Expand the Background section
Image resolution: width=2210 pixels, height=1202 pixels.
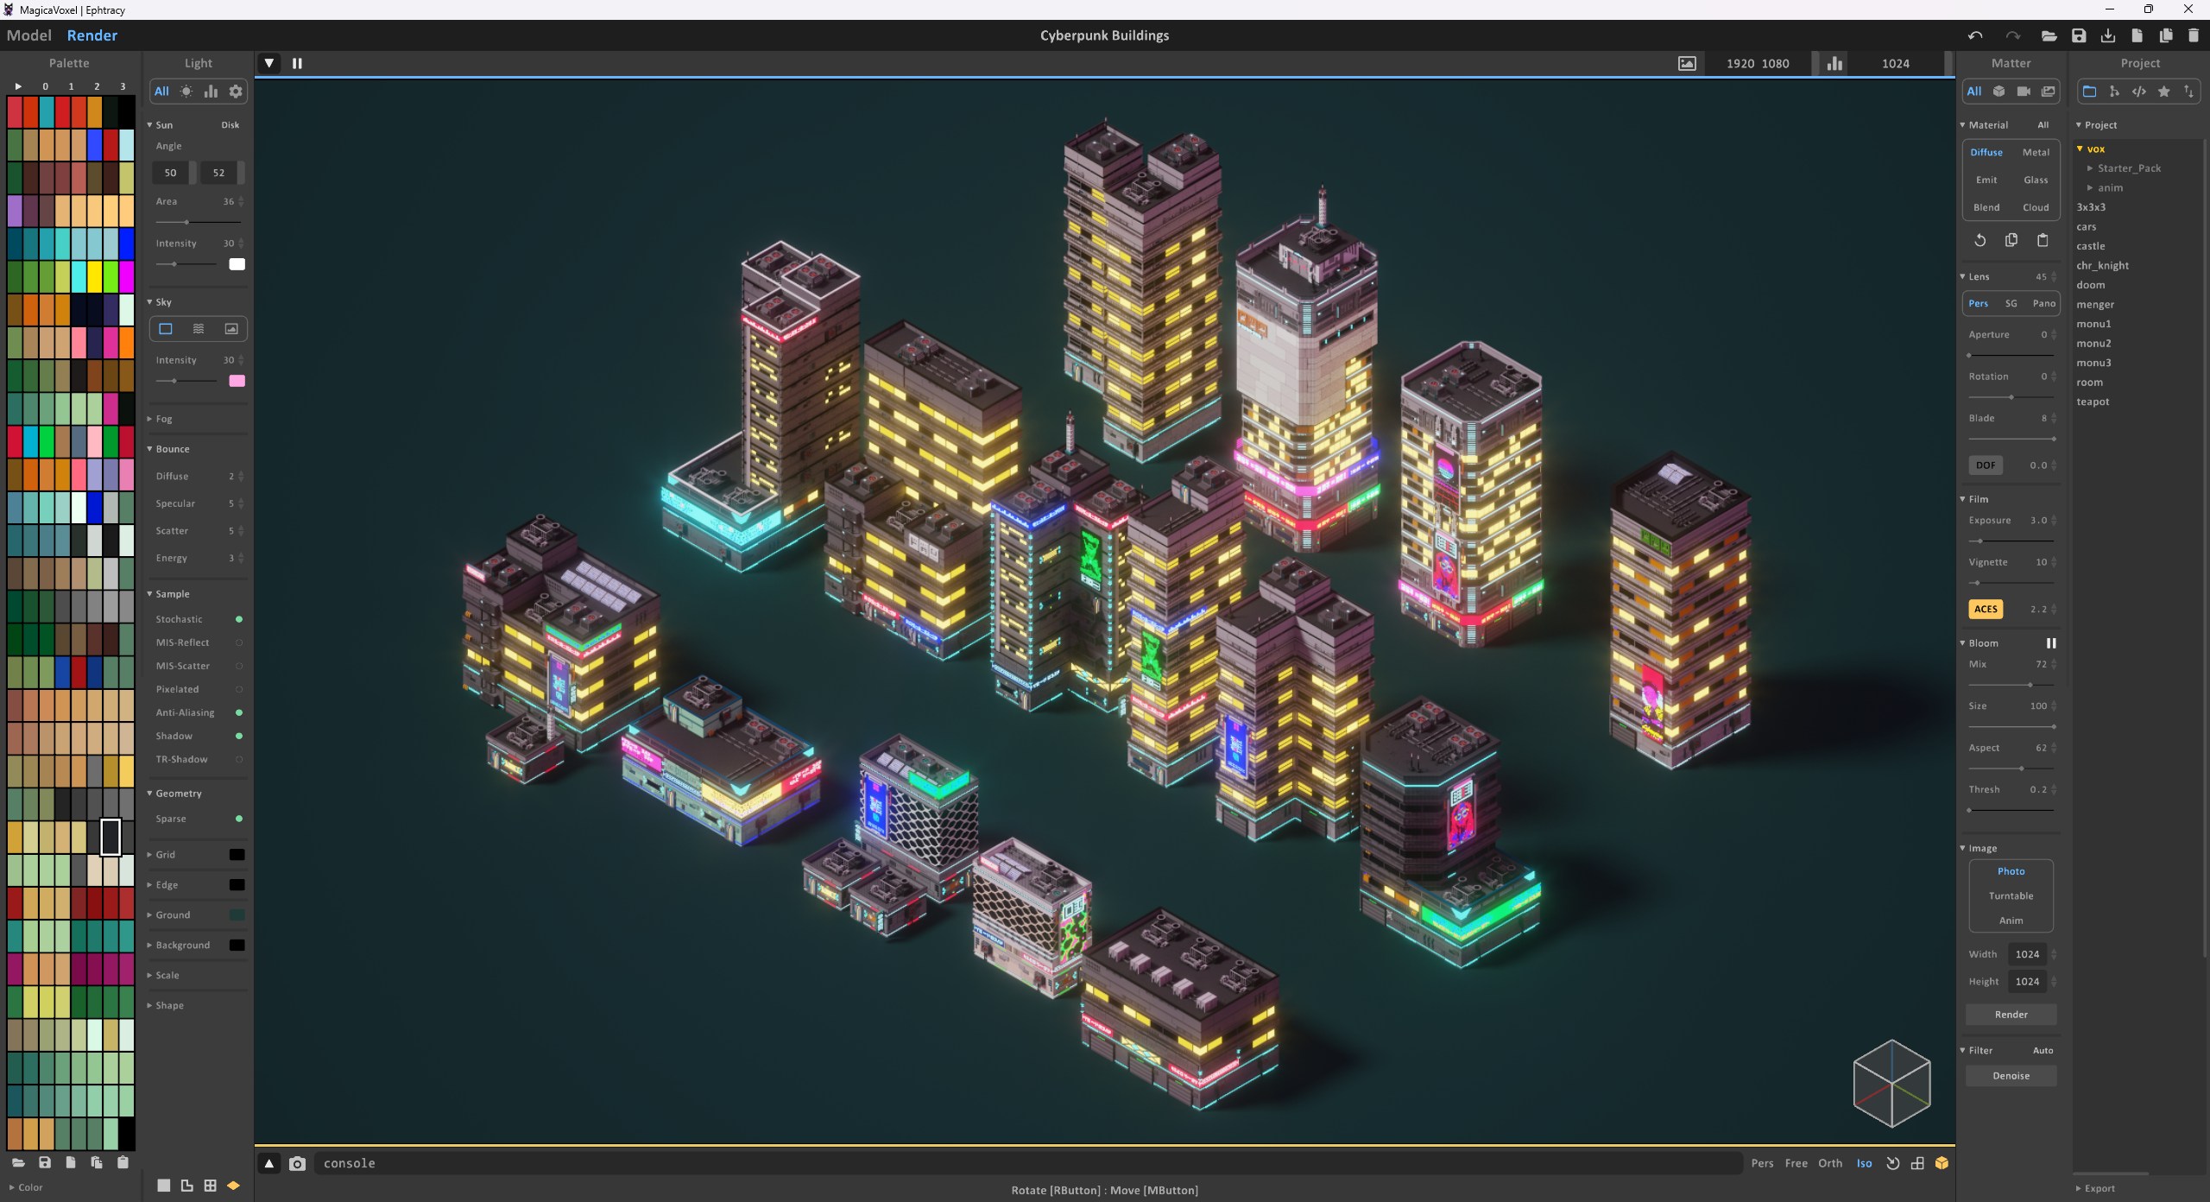point(179,946)
